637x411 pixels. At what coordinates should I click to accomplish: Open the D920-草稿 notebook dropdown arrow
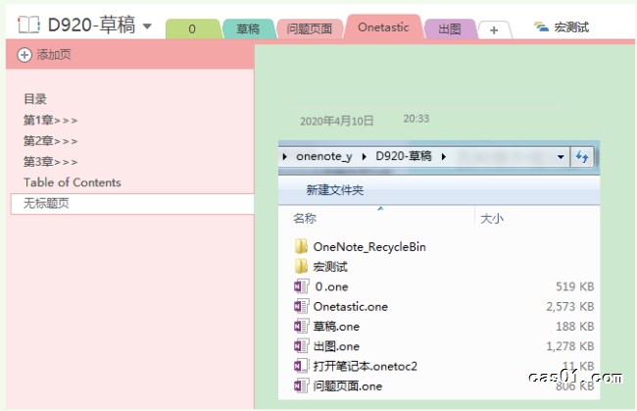147,26
